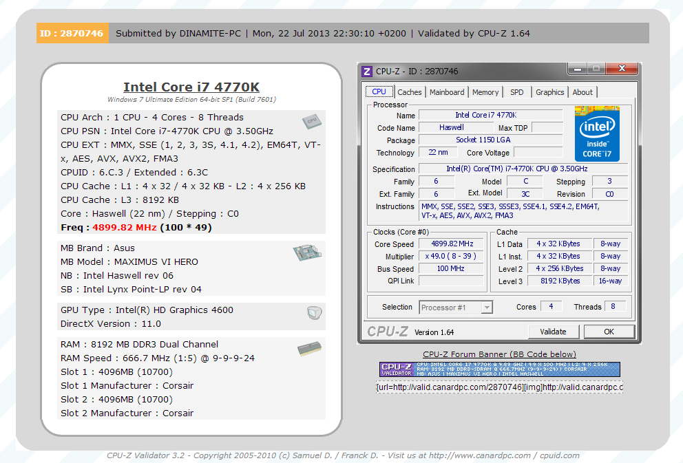Click the Validate button

553,332
